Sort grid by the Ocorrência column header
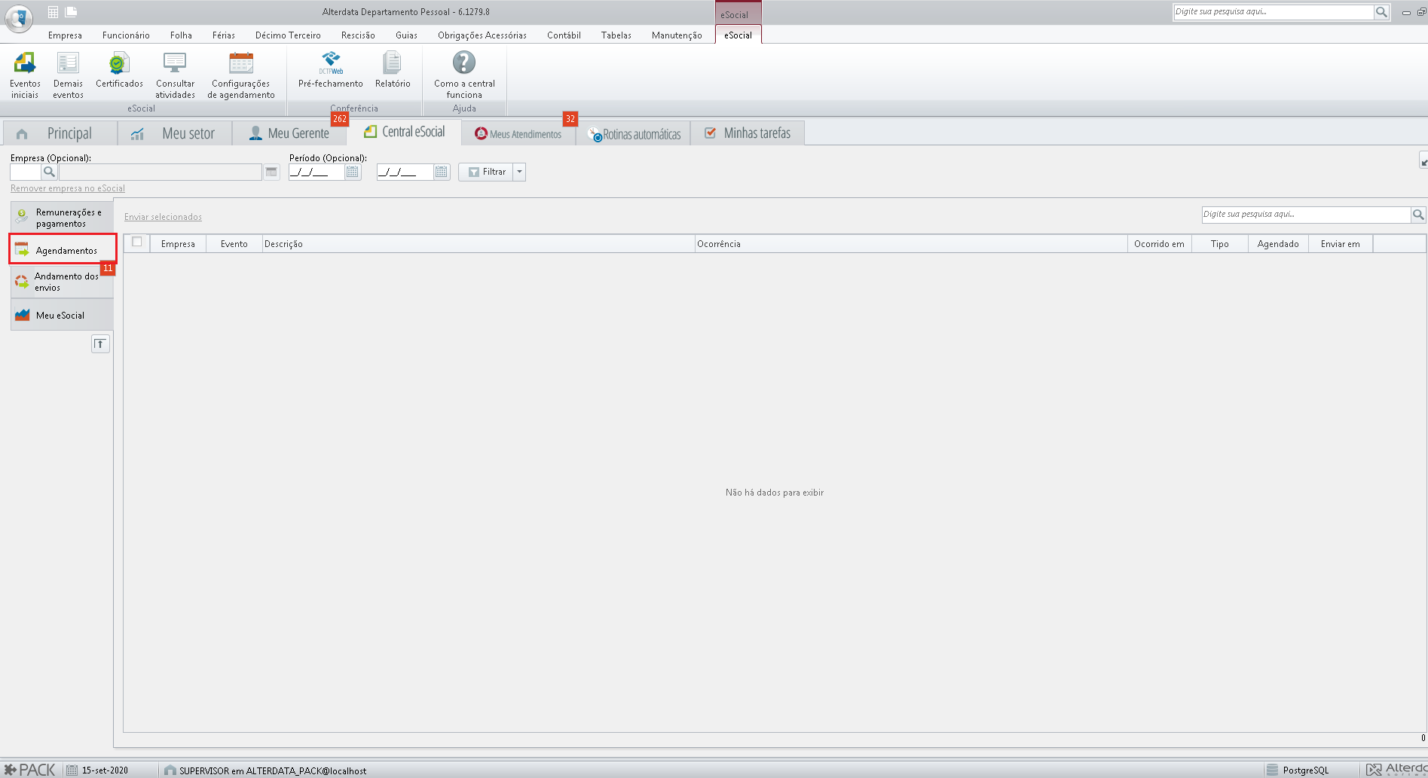Image resolution: width=1428 pixels, height=778 pixels. coord(911,244)
